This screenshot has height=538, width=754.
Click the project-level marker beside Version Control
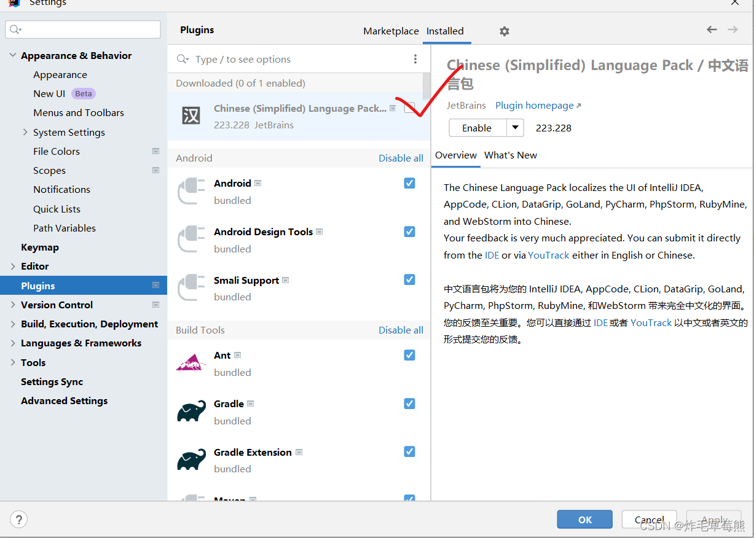[156, 305]
